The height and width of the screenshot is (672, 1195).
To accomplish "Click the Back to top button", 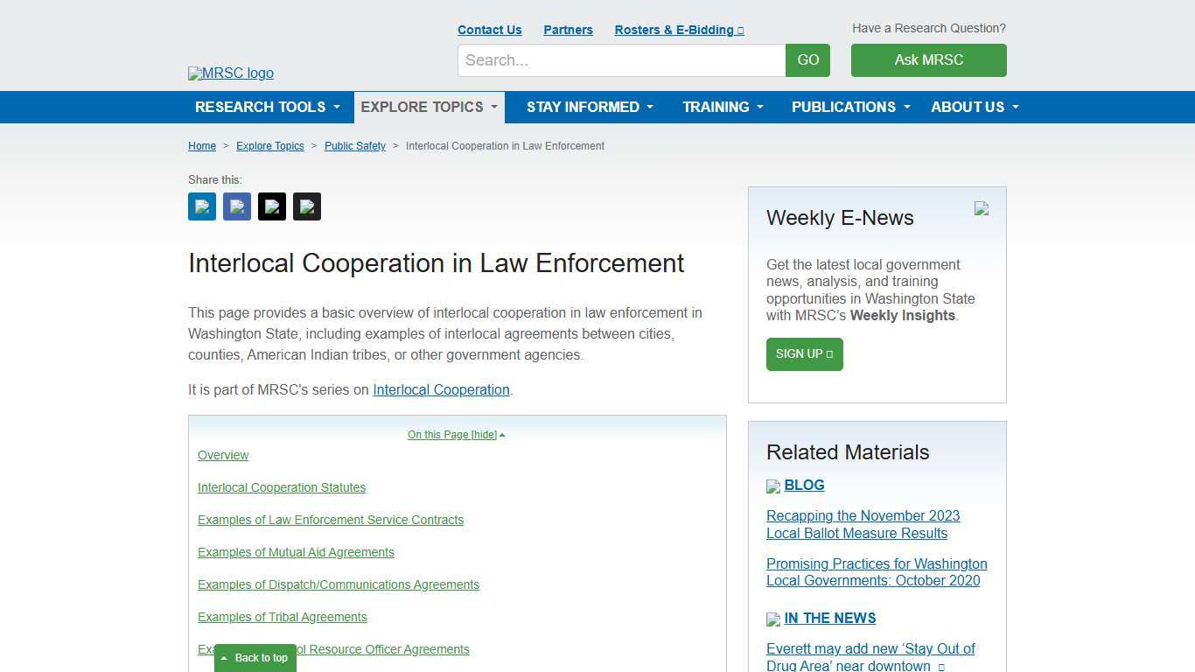I will [255, 657].
